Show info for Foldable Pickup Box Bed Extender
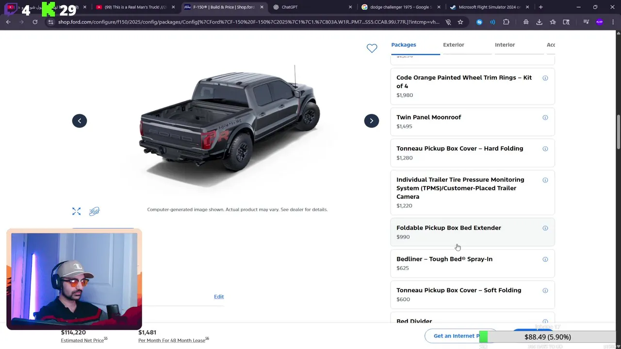621x349 pixels. point(545,228)
